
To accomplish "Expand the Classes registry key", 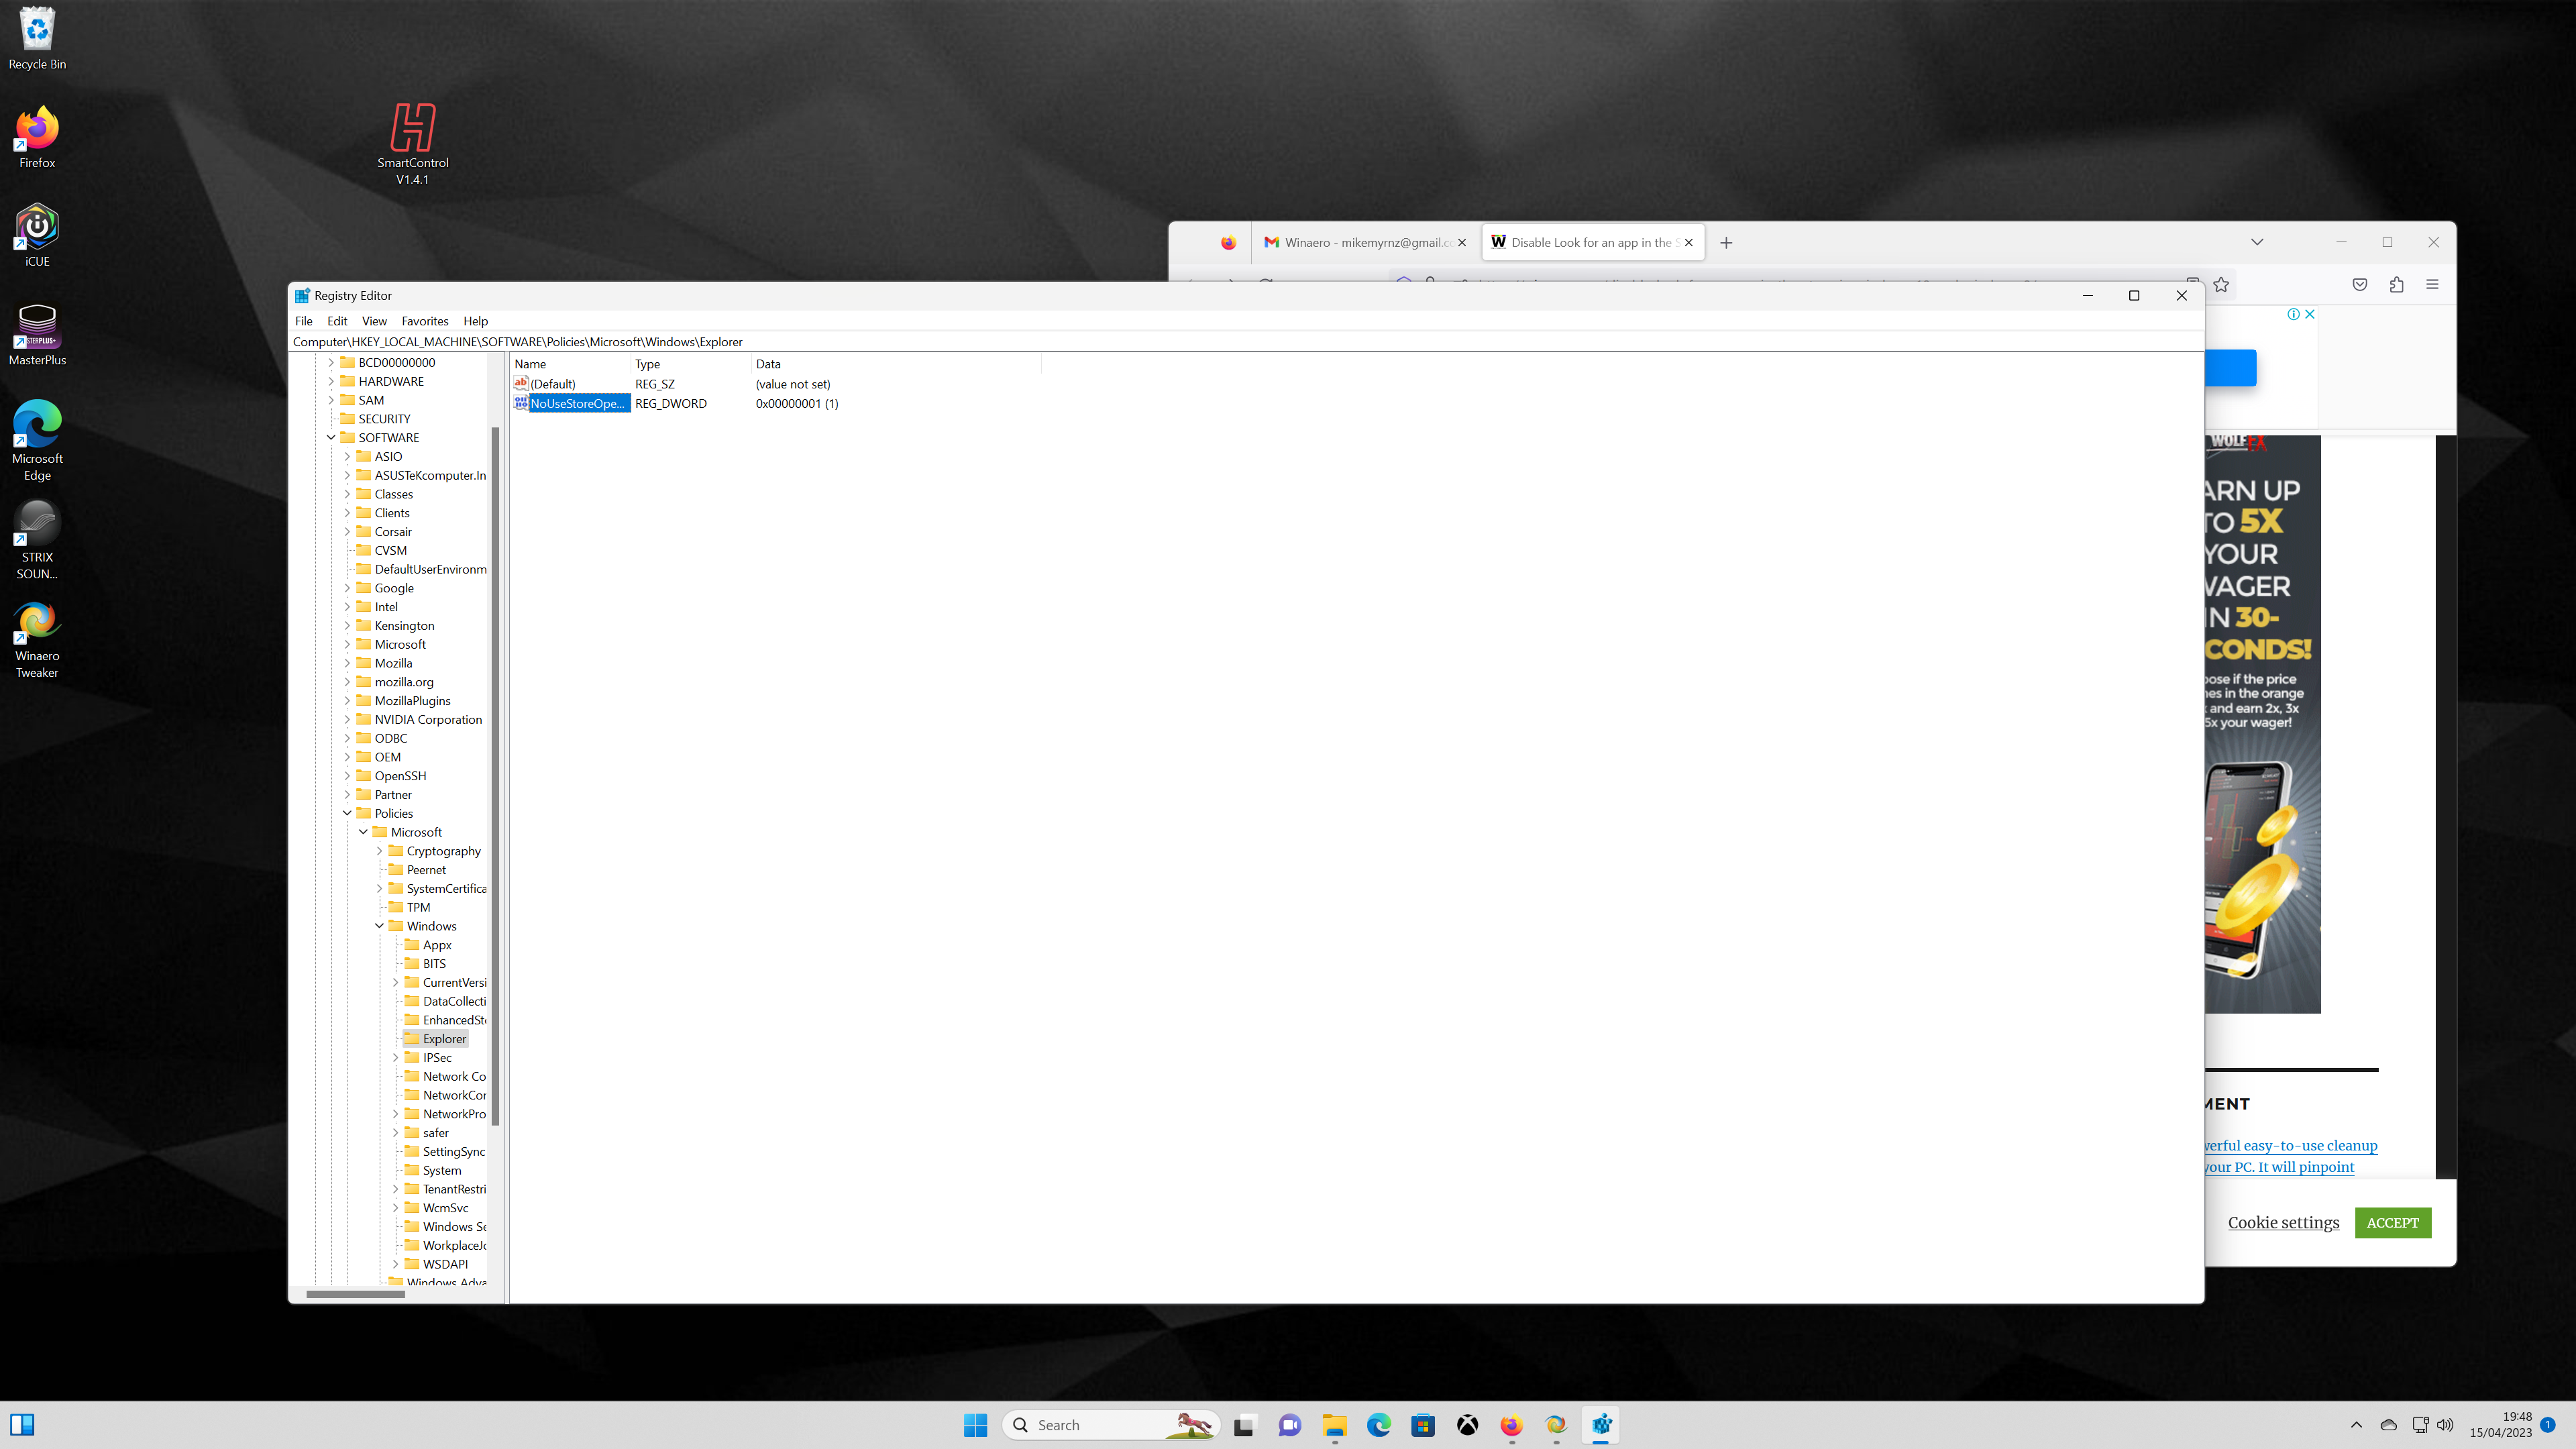I will [x=347, y=494].
